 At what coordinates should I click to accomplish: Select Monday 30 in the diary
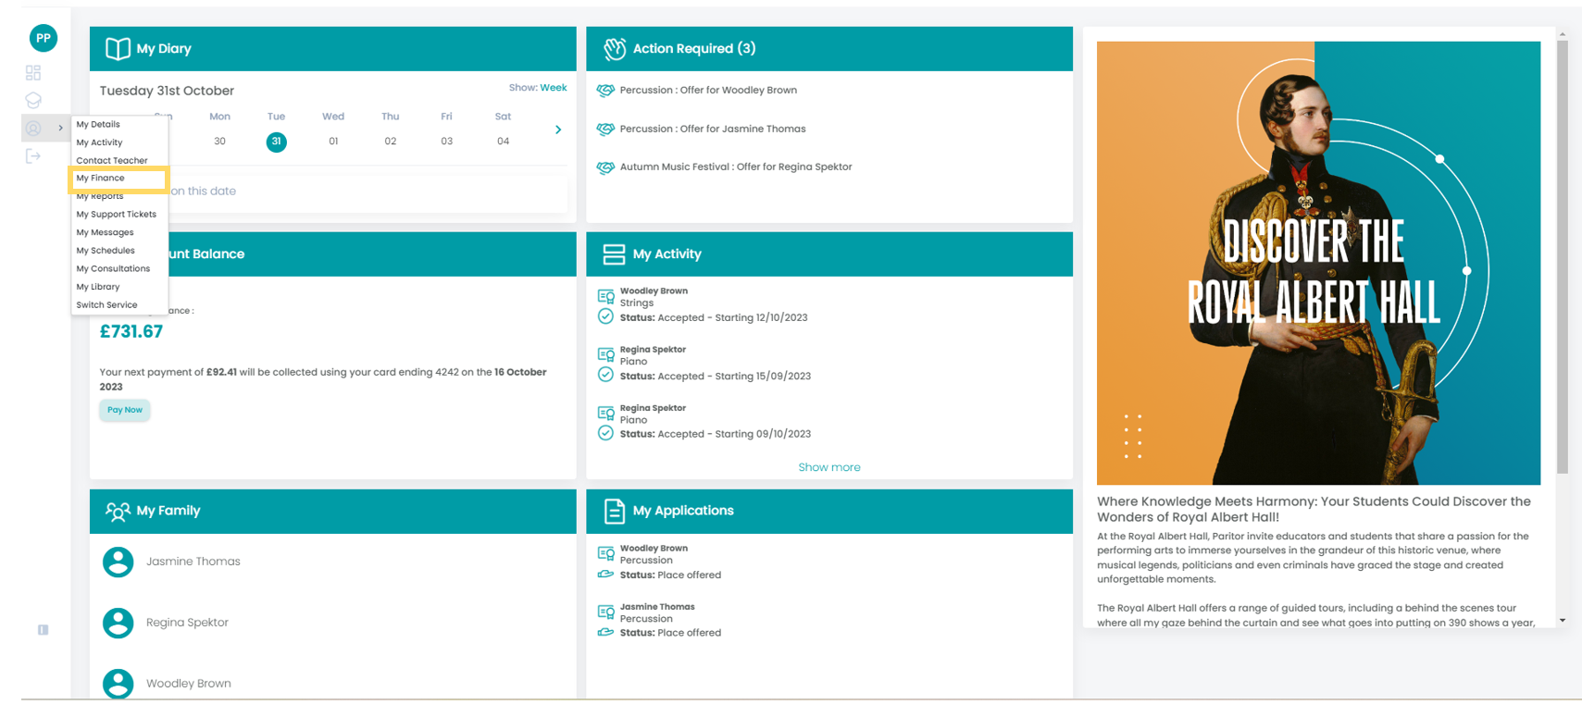(219, 142)
